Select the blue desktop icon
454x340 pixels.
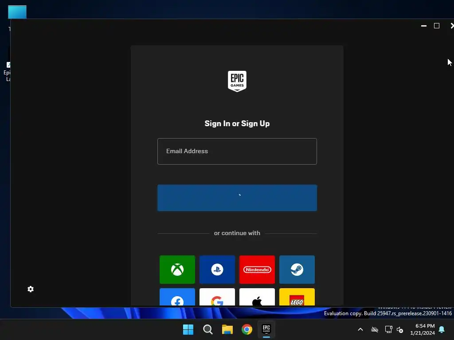click(x=17, y=12)
